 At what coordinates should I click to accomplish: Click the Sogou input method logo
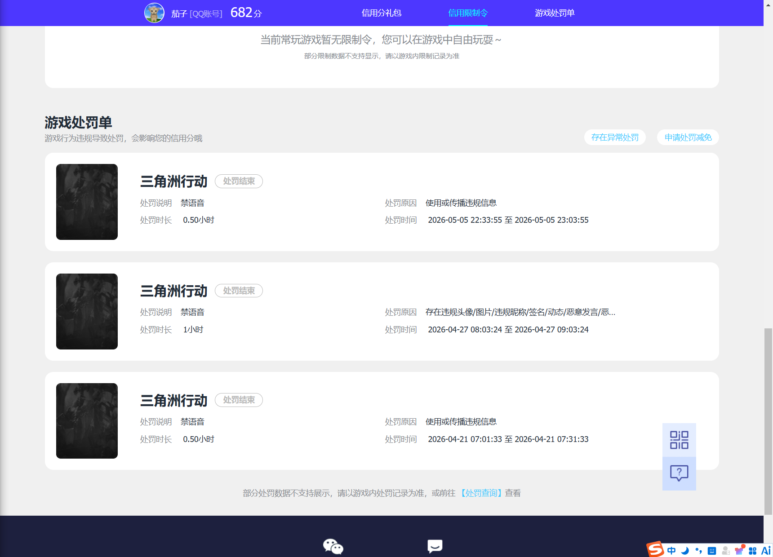655,549
